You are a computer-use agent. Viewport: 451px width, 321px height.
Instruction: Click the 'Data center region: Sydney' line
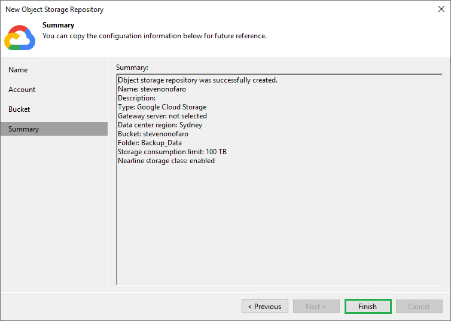point(160,125)
